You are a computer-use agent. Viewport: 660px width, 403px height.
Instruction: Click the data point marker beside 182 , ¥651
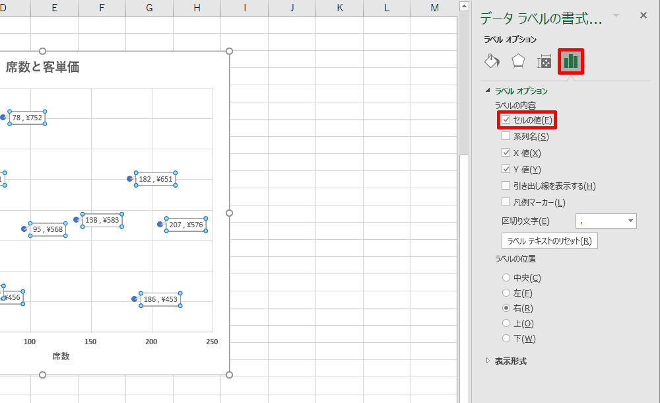tap(130, 179)
